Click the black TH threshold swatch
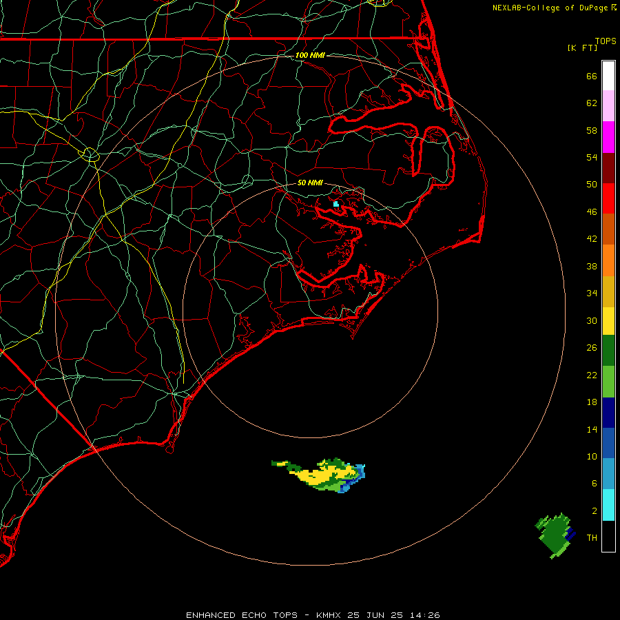620x620 pixels. click(x=608, y=536)
